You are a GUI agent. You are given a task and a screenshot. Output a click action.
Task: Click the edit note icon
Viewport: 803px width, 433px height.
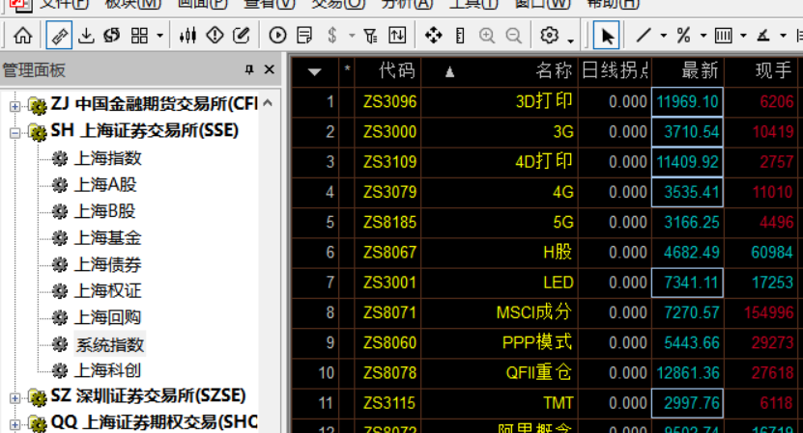tap(242, 36)
